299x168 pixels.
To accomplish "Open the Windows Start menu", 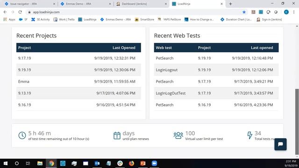I will 6,163.
